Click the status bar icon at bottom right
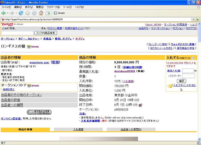 pos(199,143)
